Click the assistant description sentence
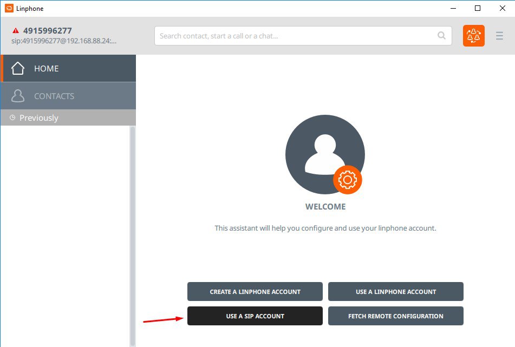This screenshot has height=347, width=515. 325,228
